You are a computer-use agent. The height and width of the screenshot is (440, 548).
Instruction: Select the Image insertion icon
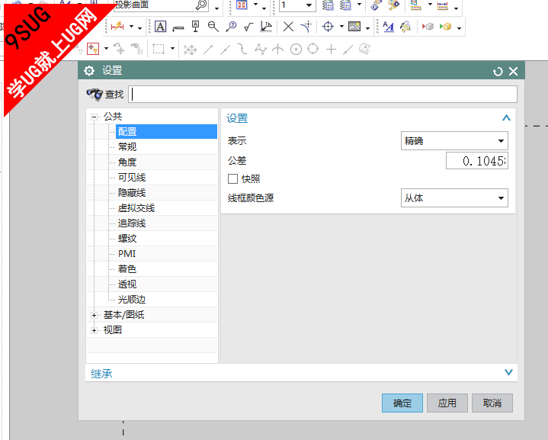coord(354,27)
